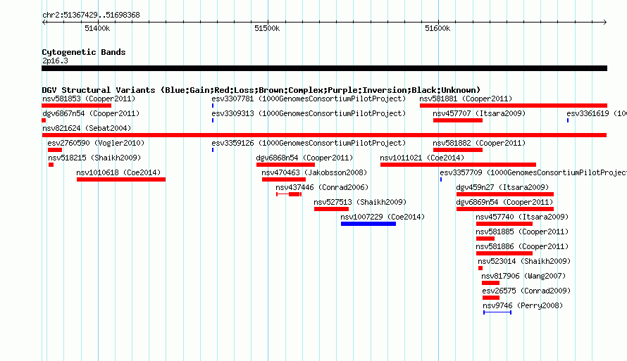This screenshot has width=627, height=361.
Task: Click nsv457707 (Itsara2009) label
Action: (x=479, y=113)
